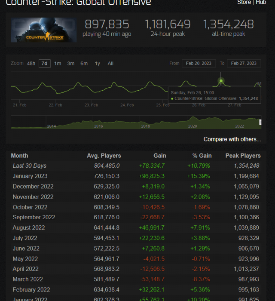
Task: Click the To date field
Action: (244, 63)
